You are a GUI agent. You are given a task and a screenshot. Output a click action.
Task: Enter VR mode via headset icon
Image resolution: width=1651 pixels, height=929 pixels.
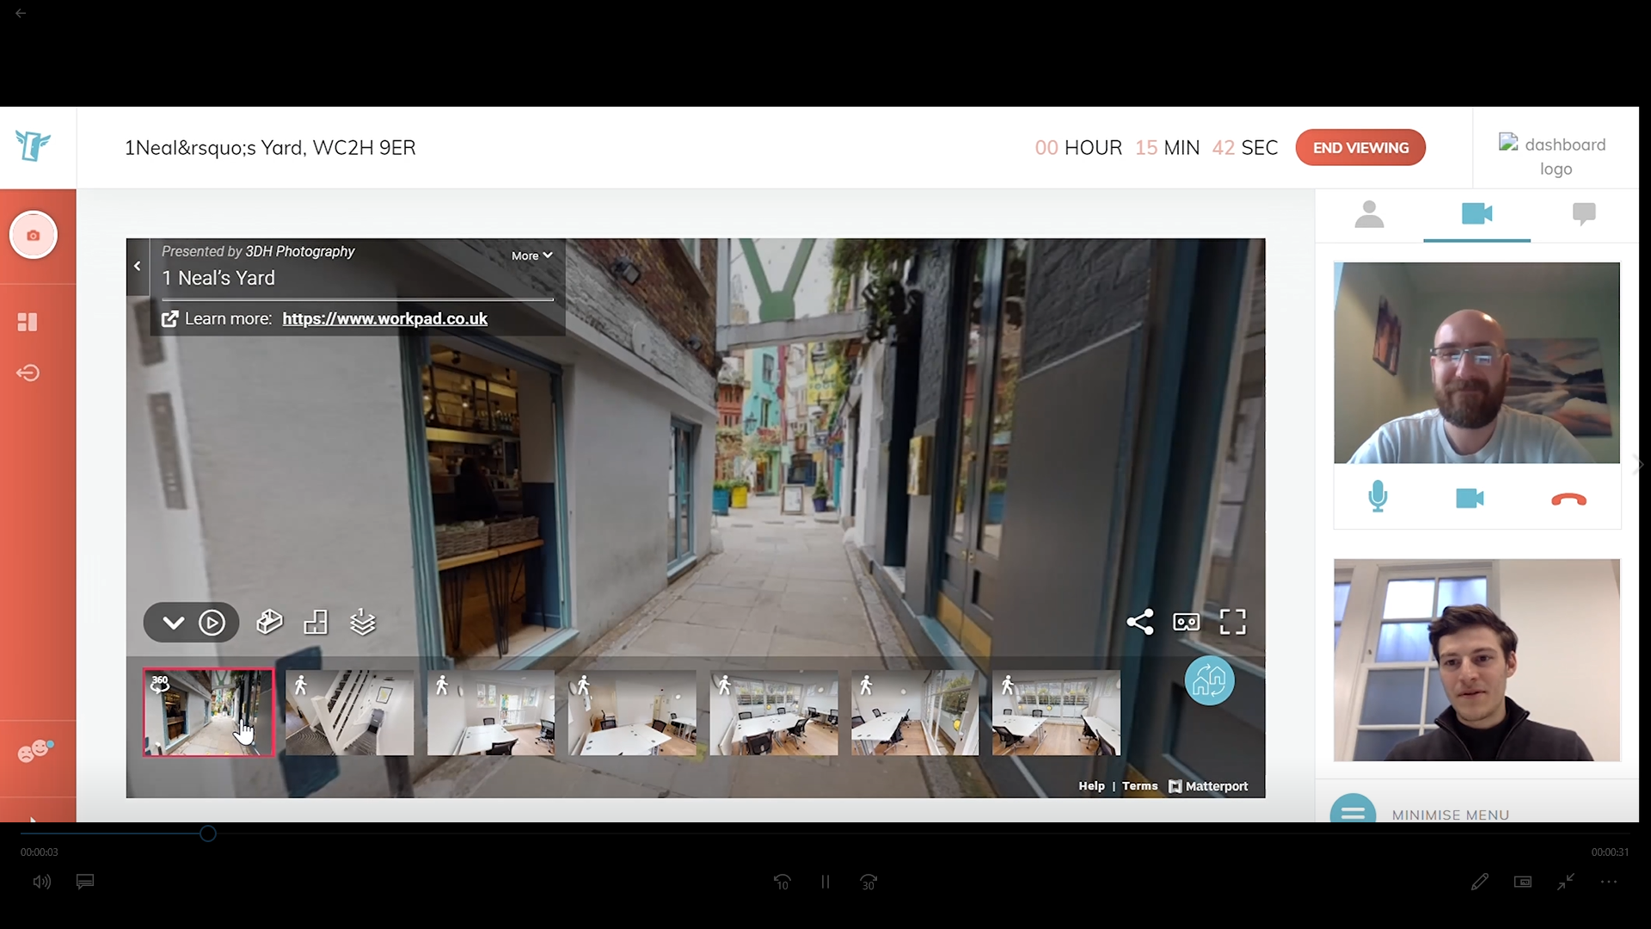tap(1187, 622)
